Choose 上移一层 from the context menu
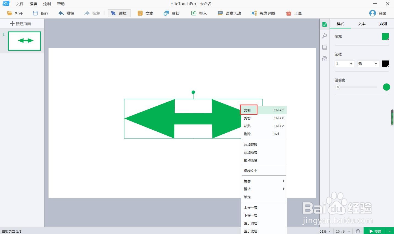This screenshot has height=234, width=394. pyautogui.click(x=264, y=207)
